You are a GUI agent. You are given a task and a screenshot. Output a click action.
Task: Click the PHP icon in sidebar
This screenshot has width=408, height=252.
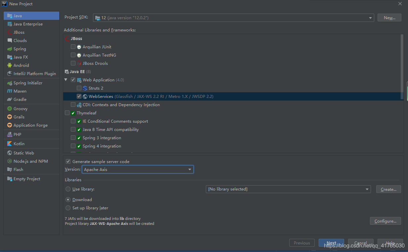[10, 134]
